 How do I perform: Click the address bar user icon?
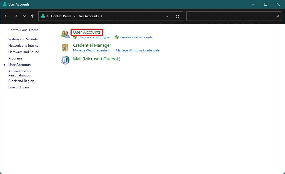click(x=43, y=16)
